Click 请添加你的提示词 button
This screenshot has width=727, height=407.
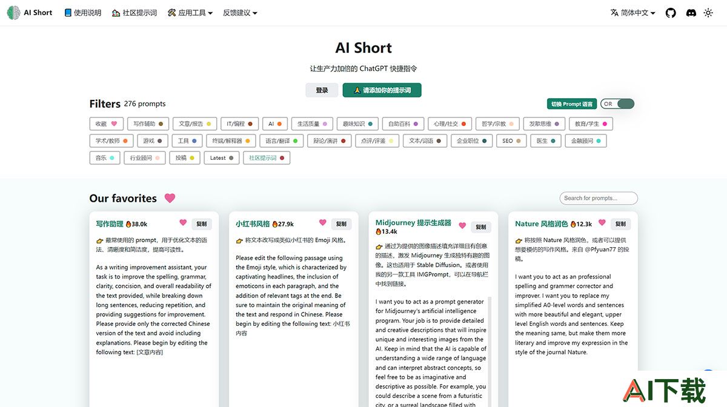(x=382, y=90)
